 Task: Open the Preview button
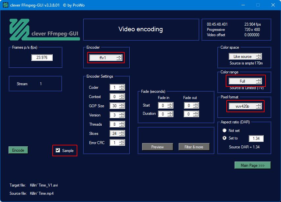pos(158,147)
